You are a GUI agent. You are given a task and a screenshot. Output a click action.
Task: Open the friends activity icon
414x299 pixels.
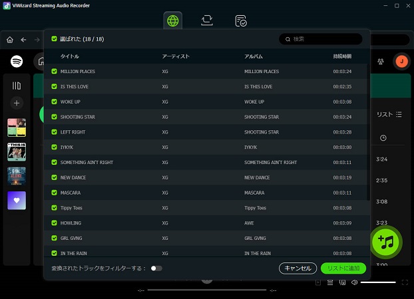[x=381, y=61]
